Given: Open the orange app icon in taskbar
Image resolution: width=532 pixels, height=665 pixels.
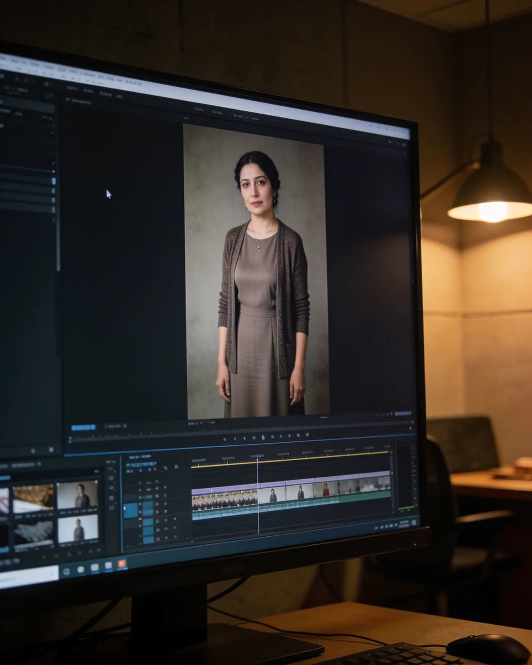Looking at the screenshot, I should pyautogui.click(x=122, y=564).
